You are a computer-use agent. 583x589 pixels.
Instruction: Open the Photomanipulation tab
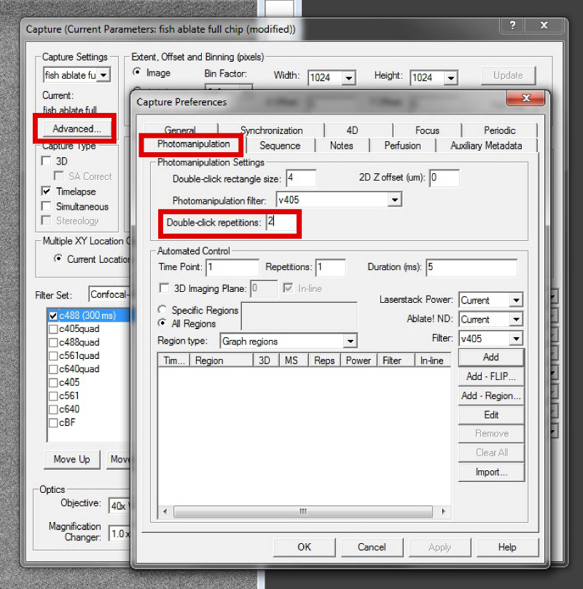click(x=193, y=144)
